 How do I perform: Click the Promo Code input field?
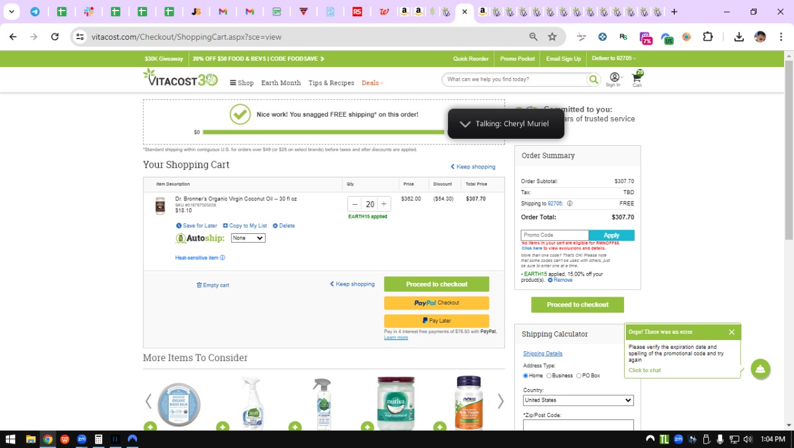[555, 235]
